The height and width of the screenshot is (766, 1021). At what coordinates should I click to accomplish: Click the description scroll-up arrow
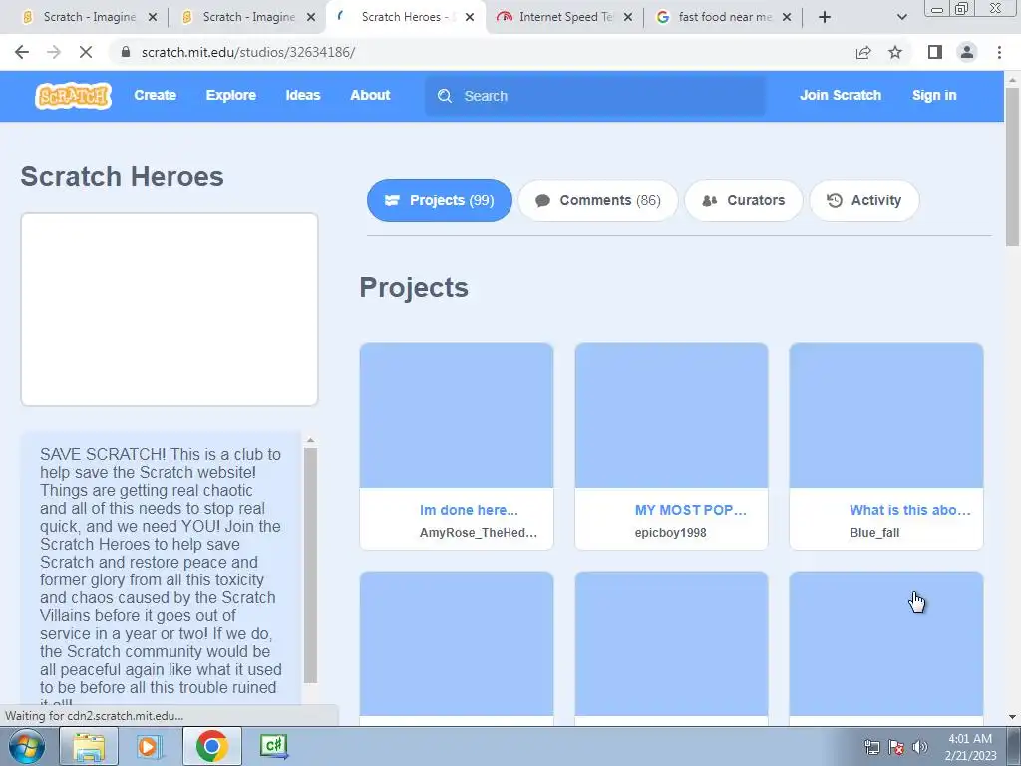pos(311,440)
